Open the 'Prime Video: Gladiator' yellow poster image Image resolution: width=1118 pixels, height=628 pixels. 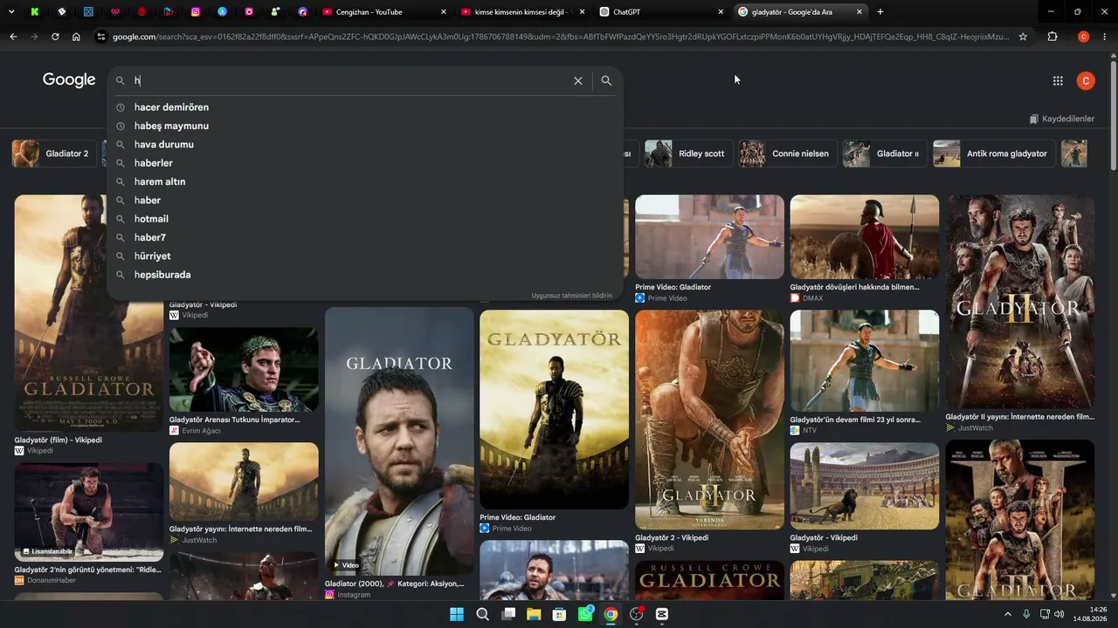pos(554,410)
